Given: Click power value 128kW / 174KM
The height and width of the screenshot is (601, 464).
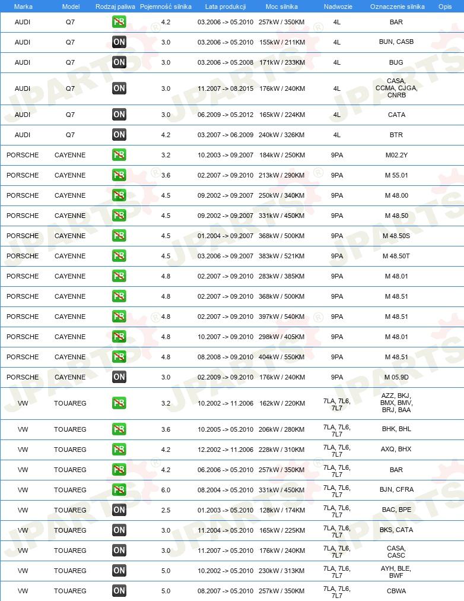Looking at the screenshot, I should point(282,510).
